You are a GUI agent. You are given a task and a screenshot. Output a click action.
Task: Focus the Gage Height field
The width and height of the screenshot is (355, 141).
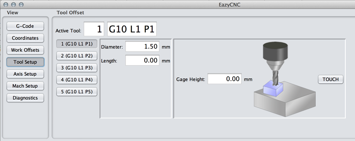(225, 79)
